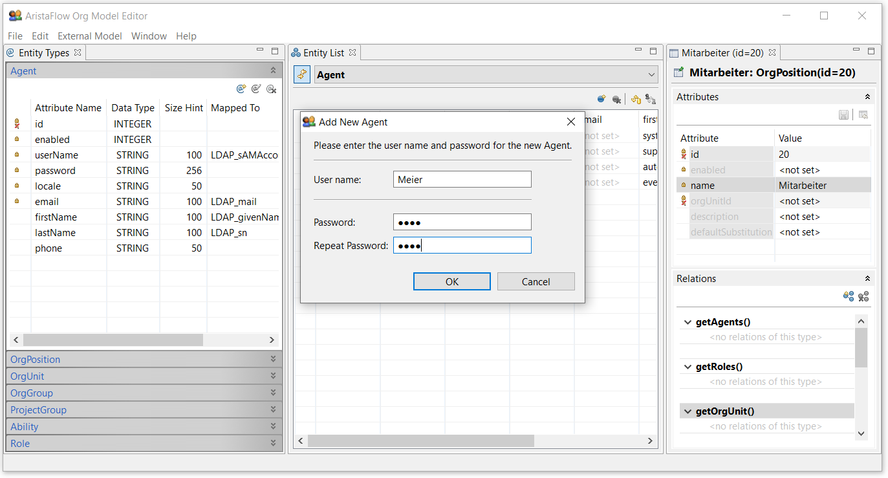This screenshot has width=888, height=478.
Task: Expand the OrgGroup section
Action: tap(273, 393)
